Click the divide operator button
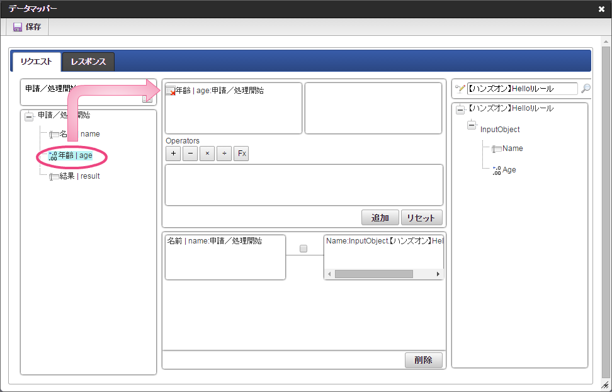Screen dimensions: 612x392 pyautogui.click(x=224, y=154)
